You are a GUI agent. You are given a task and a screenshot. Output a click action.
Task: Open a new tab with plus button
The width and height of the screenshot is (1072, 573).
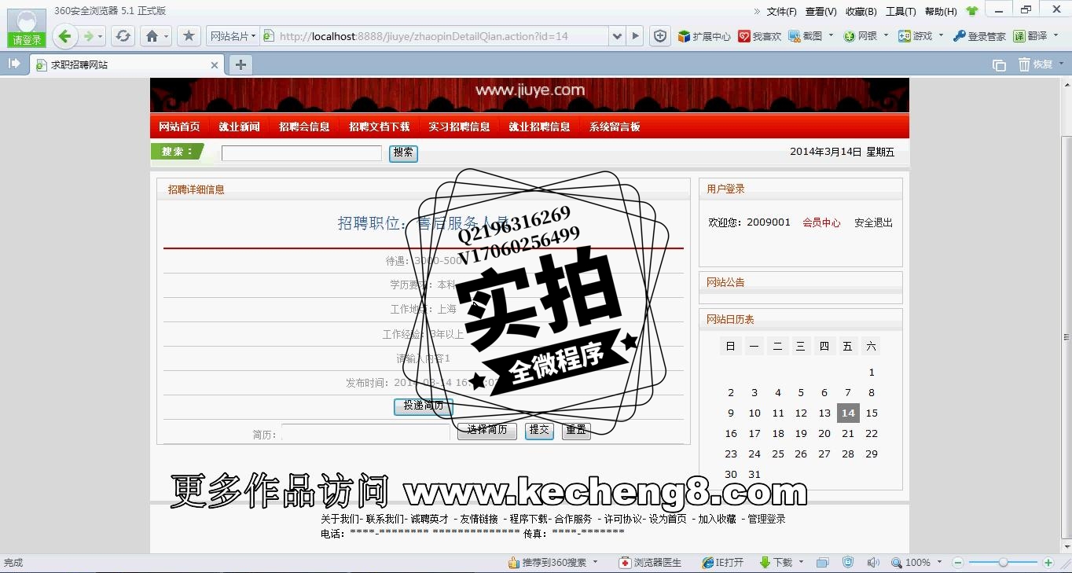tap(240, 64)
